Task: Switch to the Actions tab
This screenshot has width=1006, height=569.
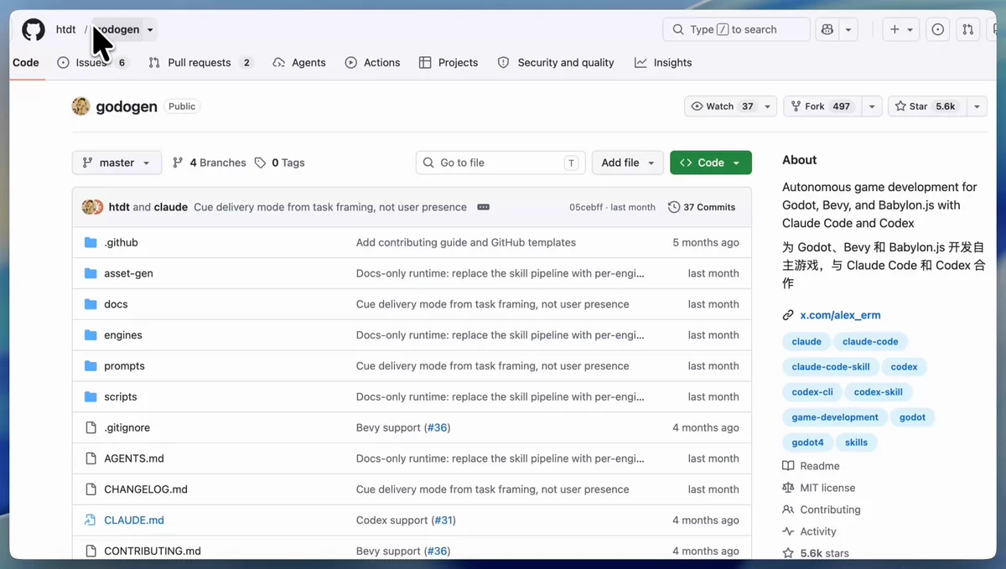Action: tap(373, 63)
